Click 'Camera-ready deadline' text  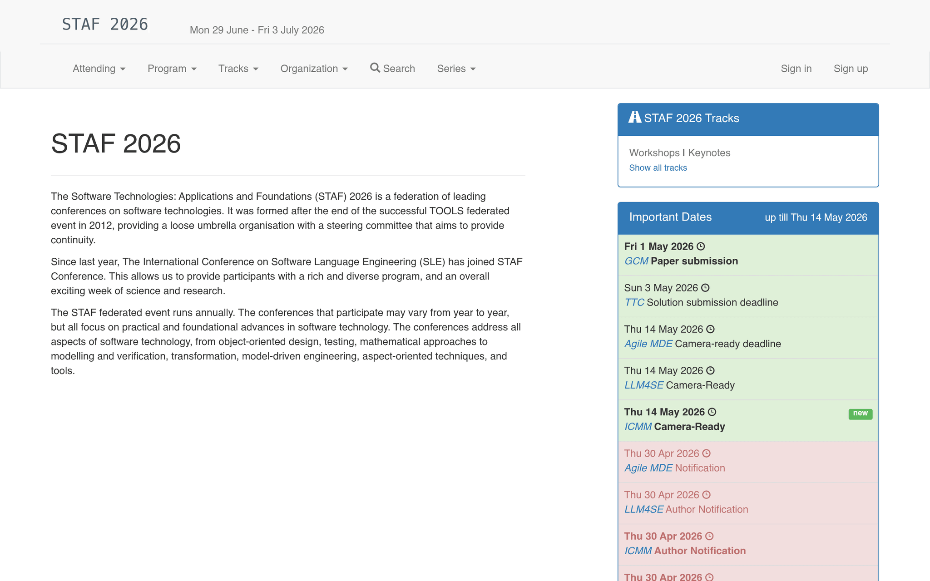[728, 344]
